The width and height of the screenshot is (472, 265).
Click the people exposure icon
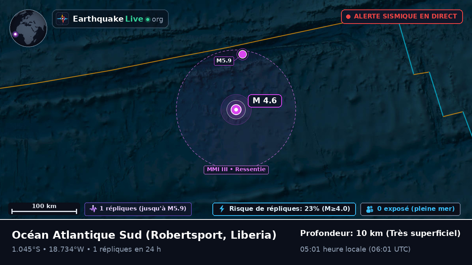click(370, 209)
